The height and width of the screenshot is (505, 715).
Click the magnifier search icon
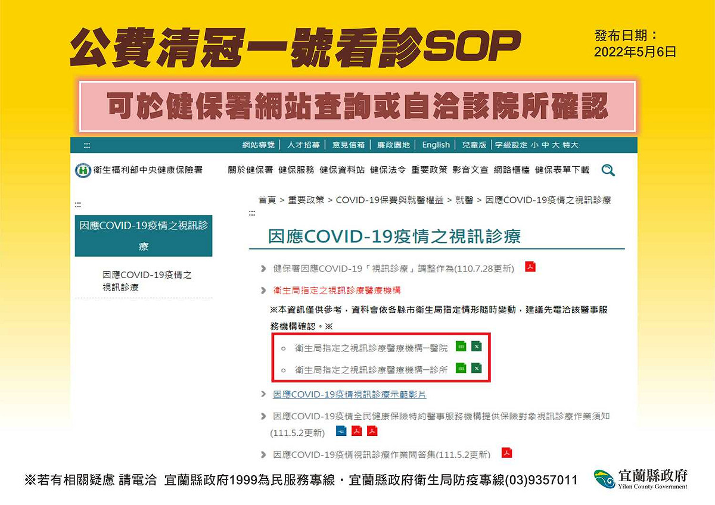coord(608,170)
